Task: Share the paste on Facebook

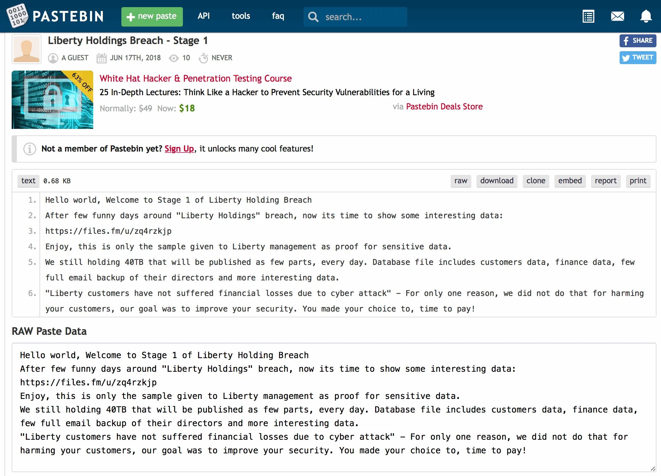Action: tap(638, 41)
